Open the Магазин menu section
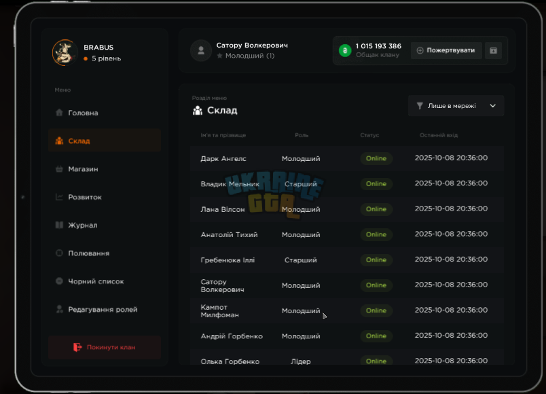546x394 pixels. click(x=105, y=169)
